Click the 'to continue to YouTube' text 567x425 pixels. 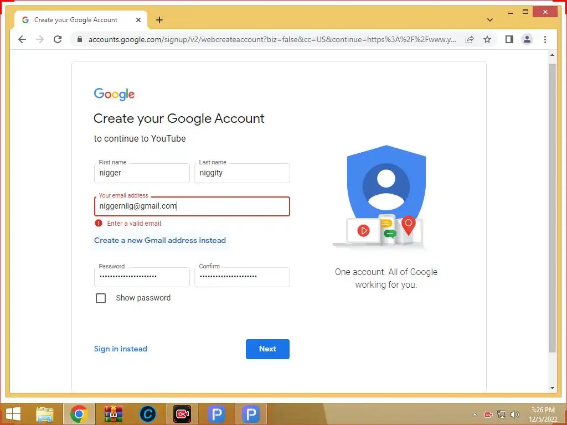click(140, 138)
